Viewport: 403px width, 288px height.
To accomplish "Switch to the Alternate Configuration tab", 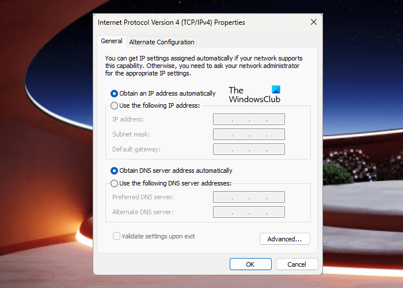I will click(162, 42).
